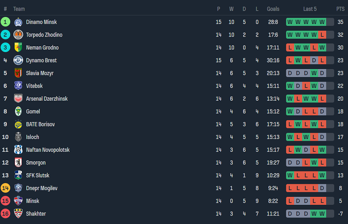Screen dimensions: 348x224
Task: Click the Dynamo Brest crest icon
Action: (x=18, y=61)
